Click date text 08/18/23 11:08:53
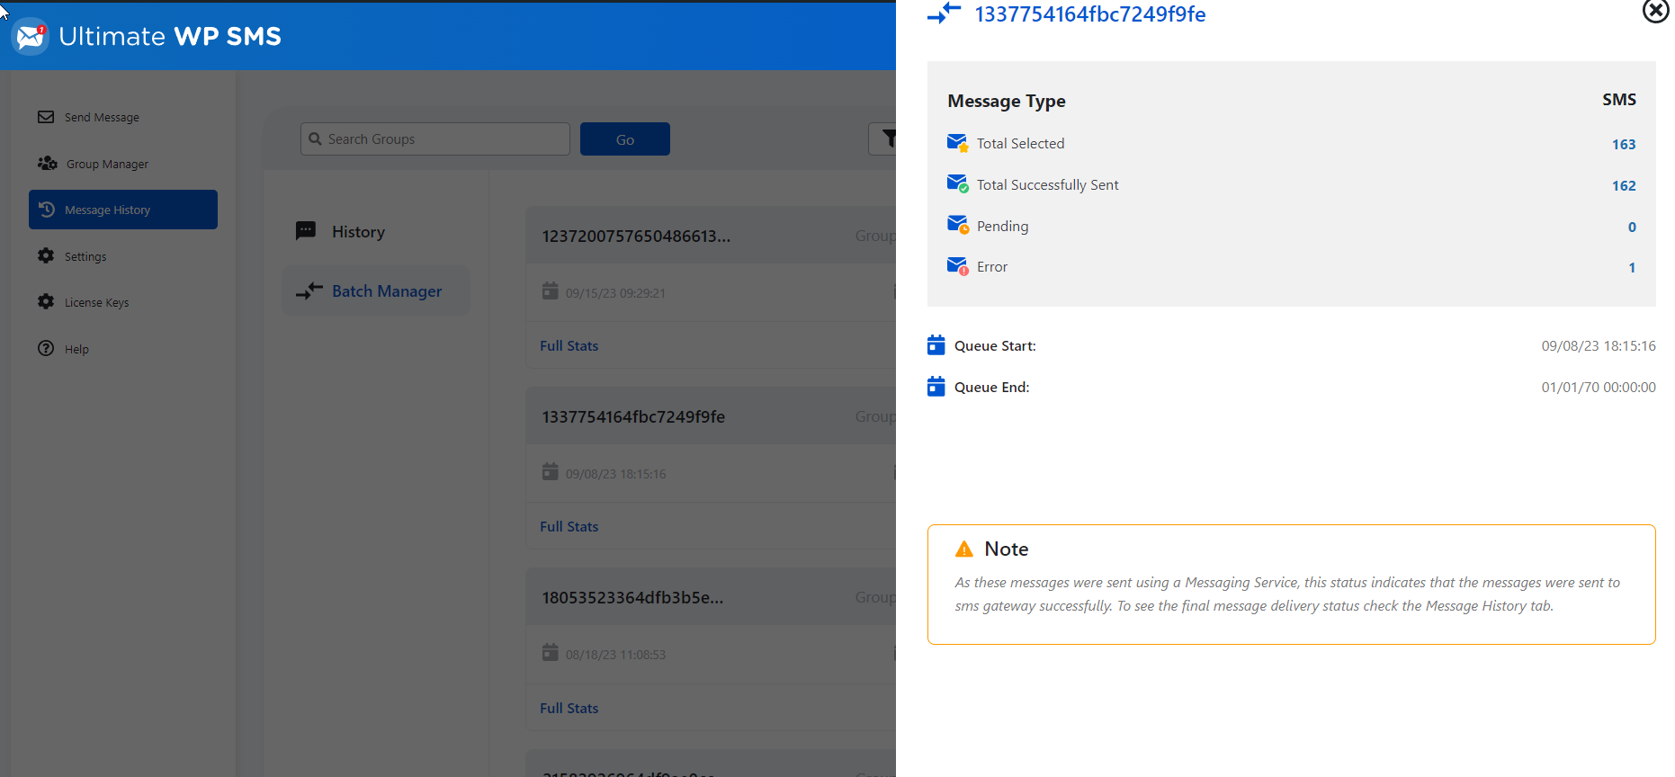 (x=615, y=655)
